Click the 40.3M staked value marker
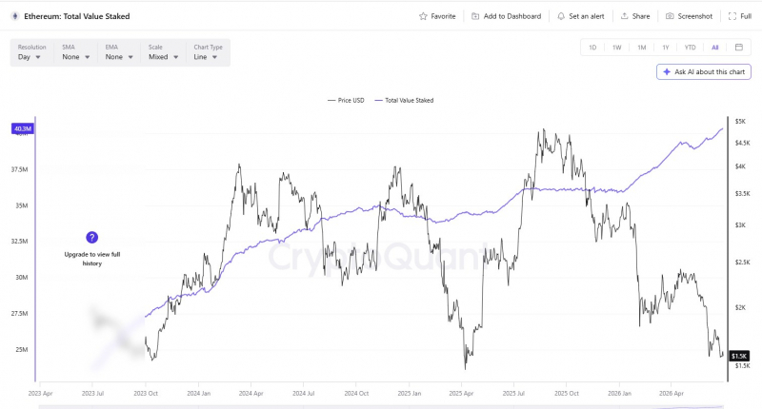762x409 pixels. point(22,128)
